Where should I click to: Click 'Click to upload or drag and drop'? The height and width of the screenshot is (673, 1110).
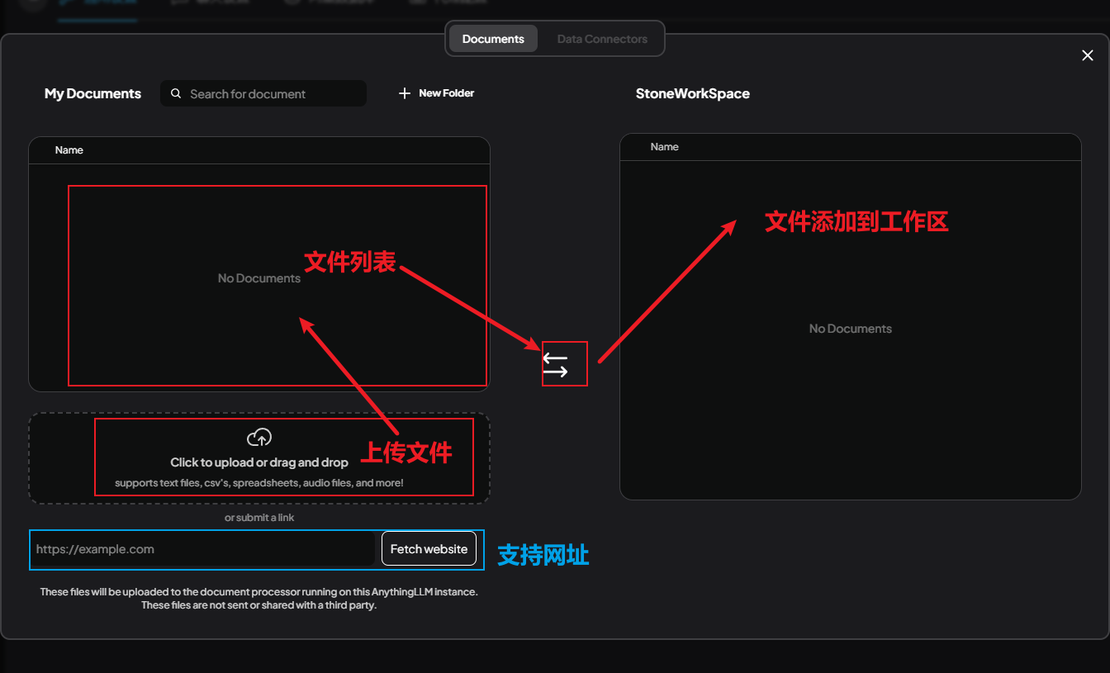tap(259, 462)
